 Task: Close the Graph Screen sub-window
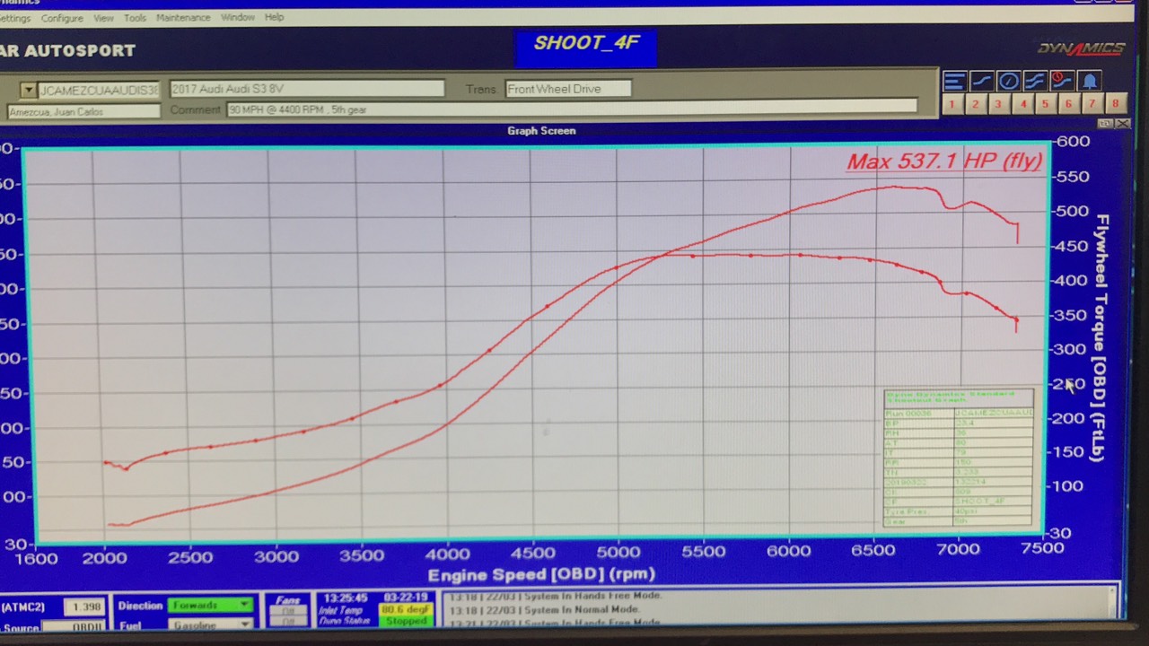point(1122,124)
